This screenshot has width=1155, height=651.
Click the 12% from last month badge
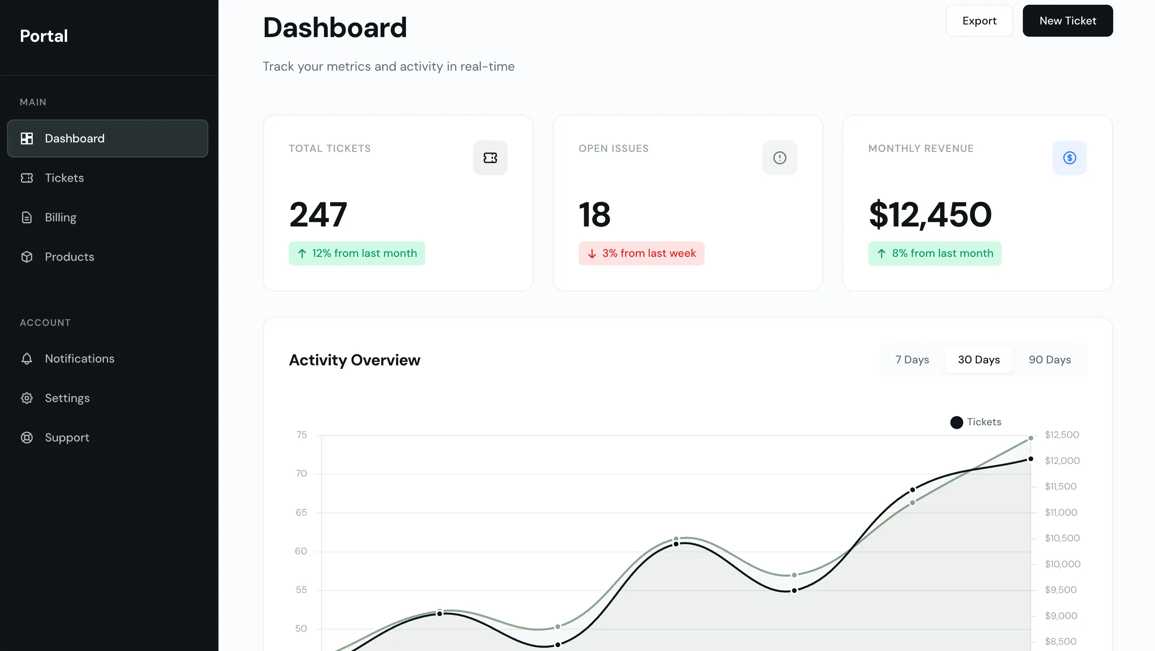(x=357, y=253)
